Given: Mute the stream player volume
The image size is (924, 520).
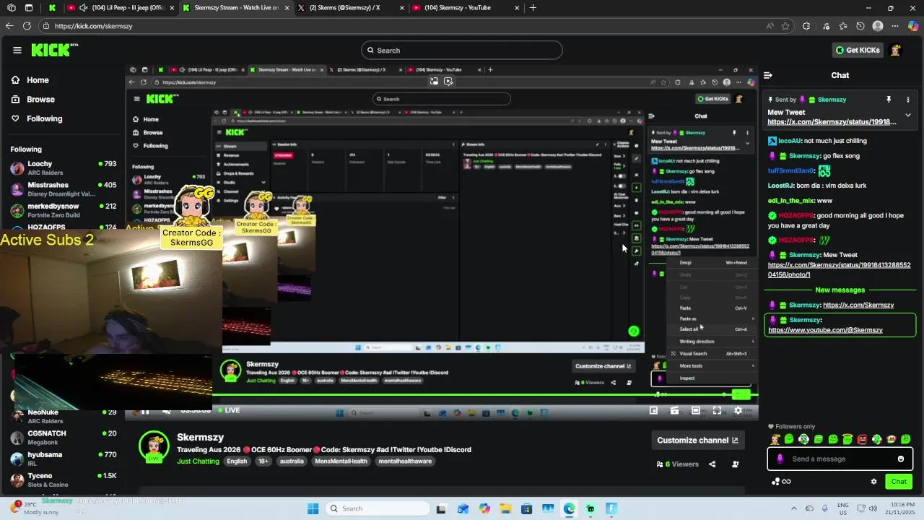Looking at the screenshot, I should [x=166, y=411].
